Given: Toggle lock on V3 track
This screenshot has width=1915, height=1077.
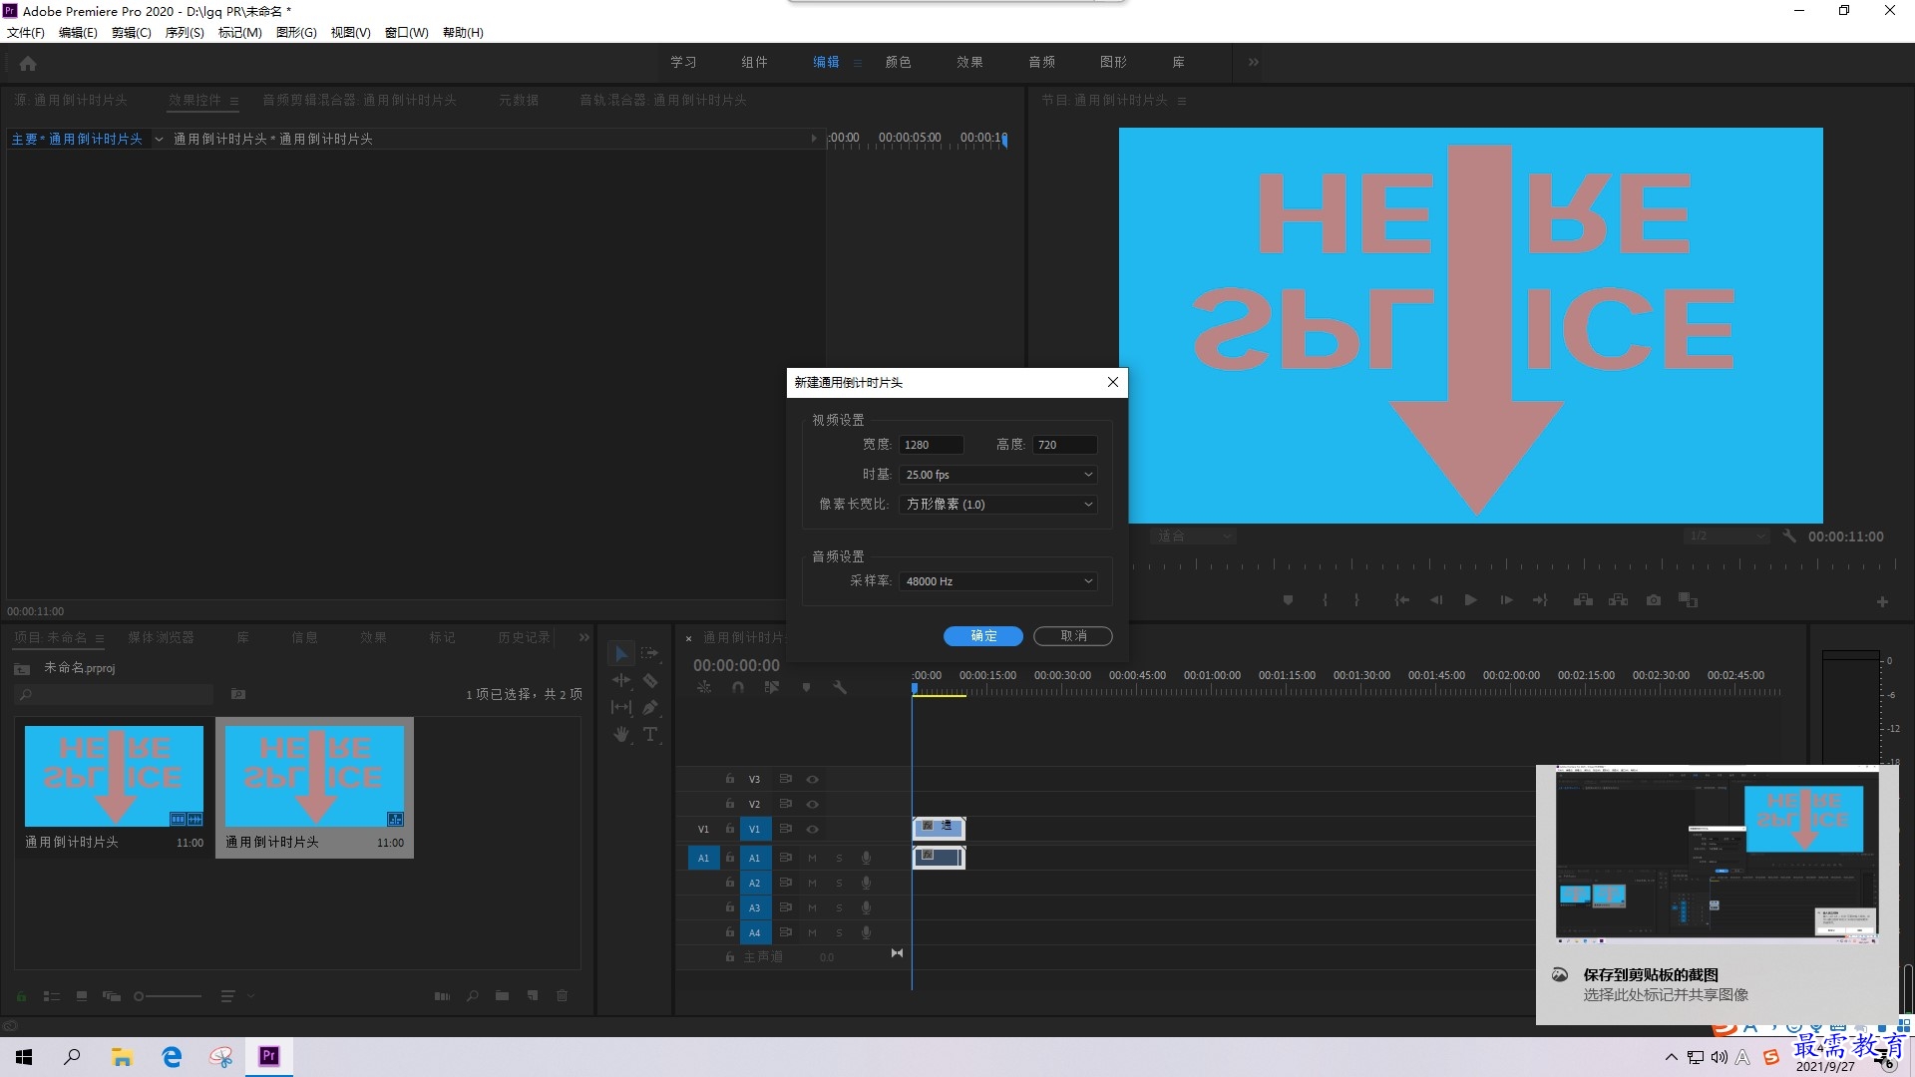Looking at the screenshot, I should point(730,779).
